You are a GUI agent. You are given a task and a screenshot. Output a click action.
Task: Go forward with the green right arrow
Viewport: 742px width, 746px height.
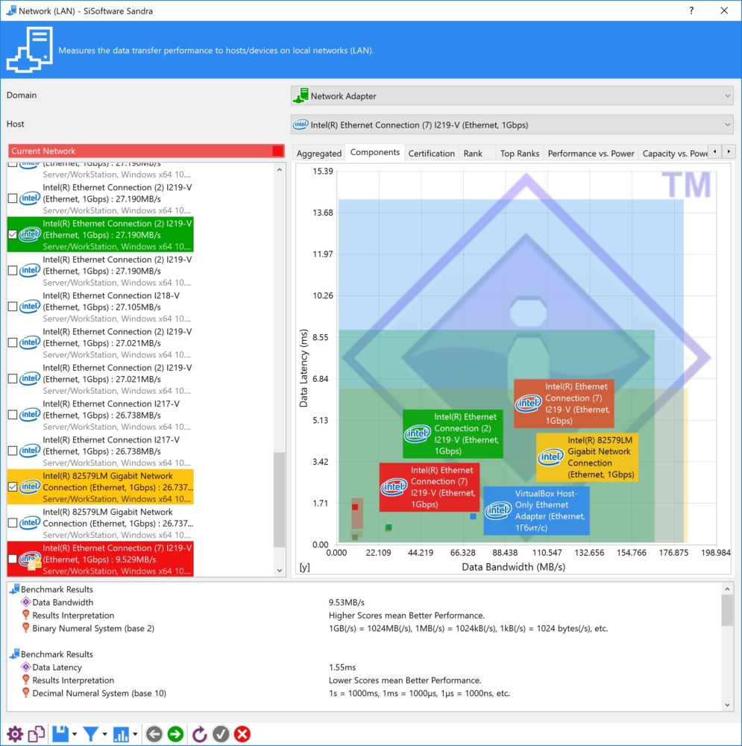175,734
